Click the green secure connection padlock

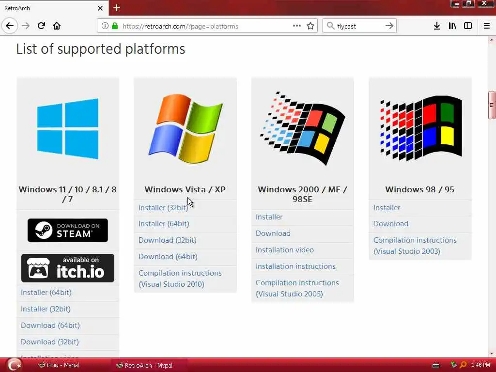(115, 26)
